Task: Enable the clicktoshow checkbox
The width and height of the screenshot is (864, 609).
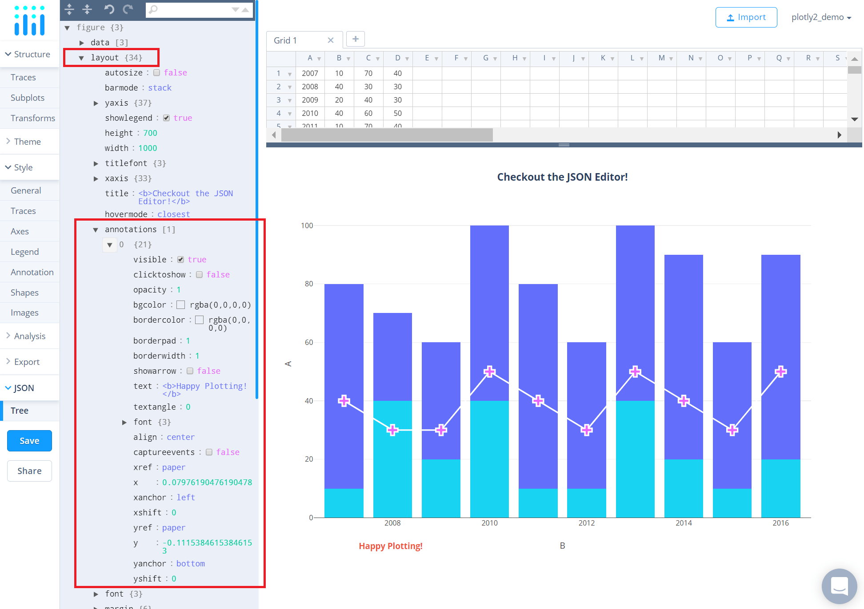Action: (199, 274)
